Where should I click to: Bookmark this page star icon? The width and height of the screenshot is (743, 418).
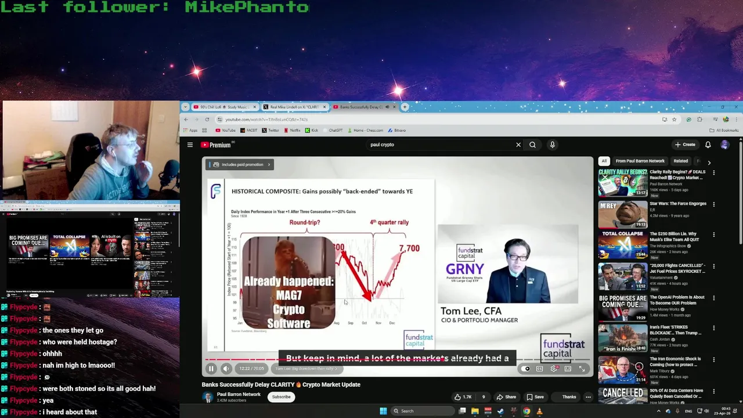pos(674,120)
